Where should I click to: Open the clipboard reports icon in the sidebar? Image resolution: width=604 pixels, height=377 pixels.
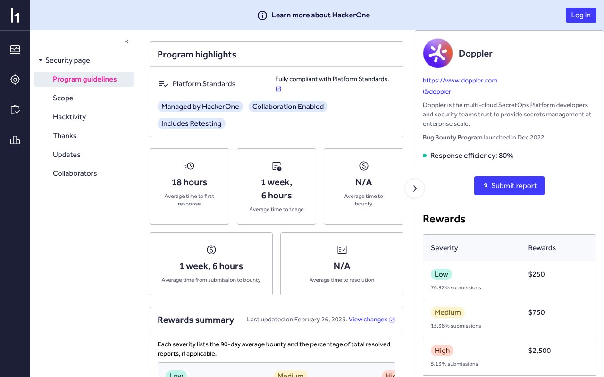tap(15, 109)
